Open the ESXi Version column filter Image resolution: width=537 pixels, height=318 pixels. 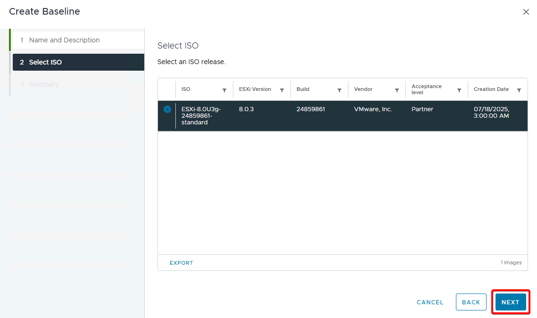click(x=282, y=90)
